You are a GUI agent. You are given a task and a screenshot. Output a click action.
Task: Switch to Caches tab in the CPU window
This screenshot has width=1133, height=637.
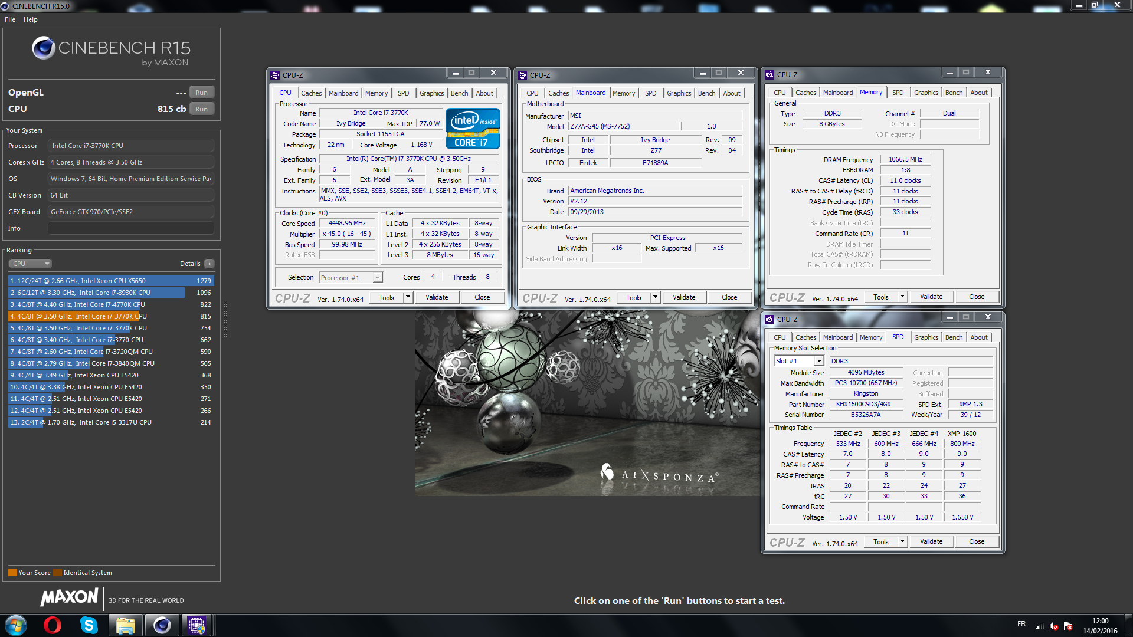click(x=312, y=93)
